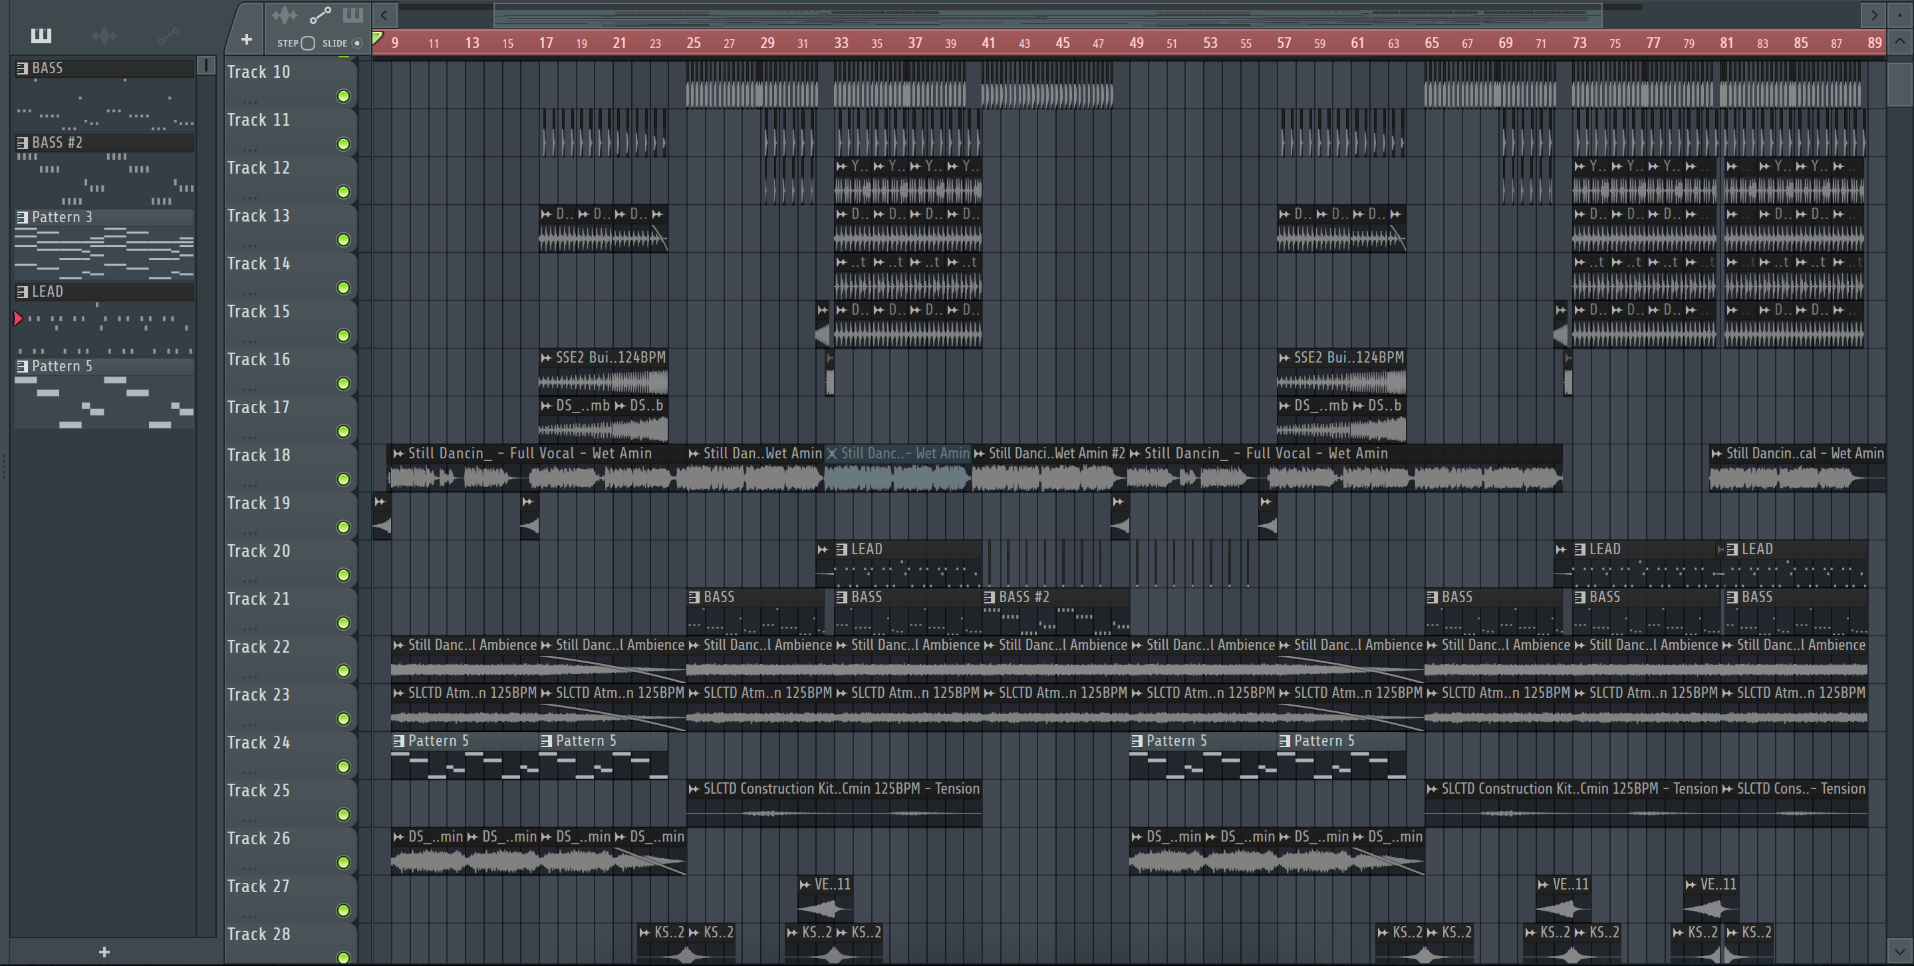Click the scroll up arrow on vertical scrollbar
The image size is (1914, 966).
coord(1899,42)
